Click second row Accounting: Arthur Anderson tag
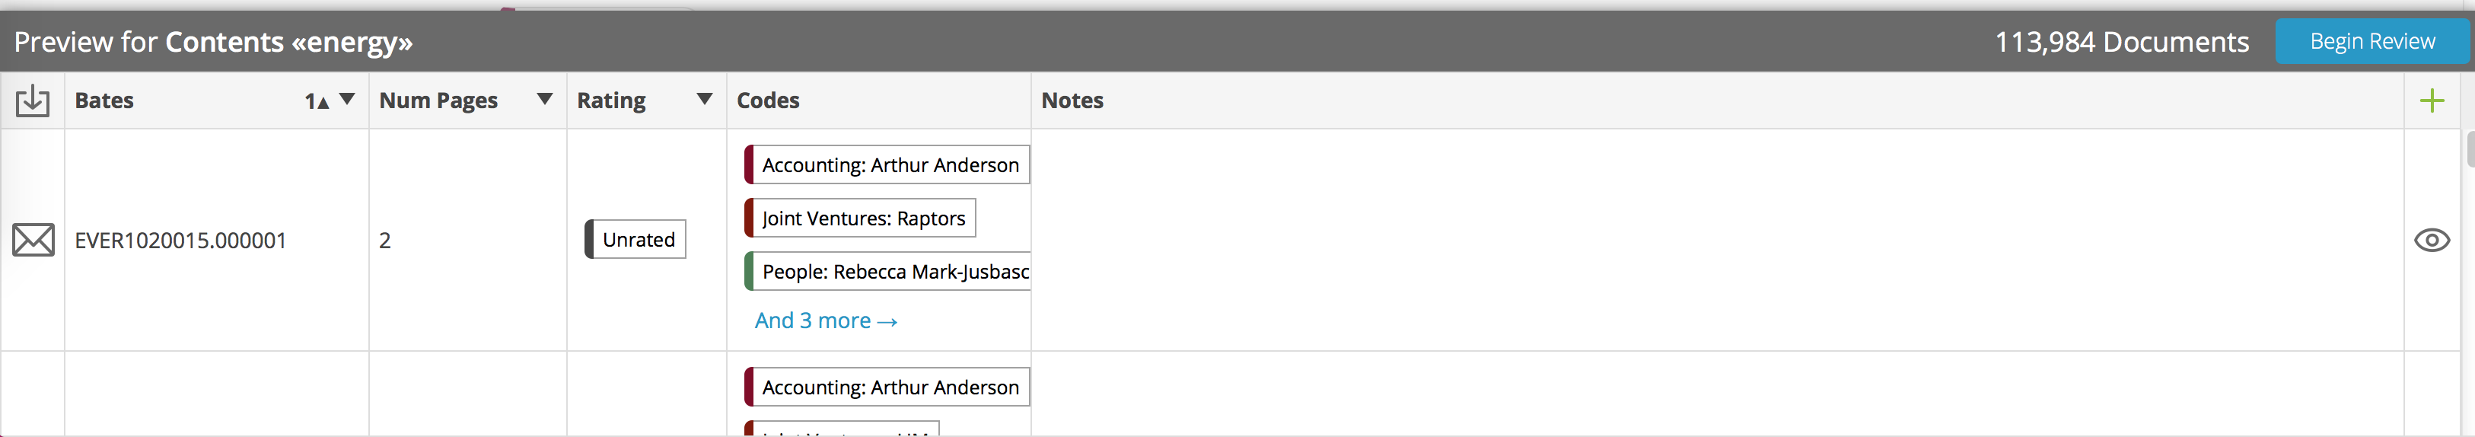This screenshot has width=2475, height=437. (887, 387)
